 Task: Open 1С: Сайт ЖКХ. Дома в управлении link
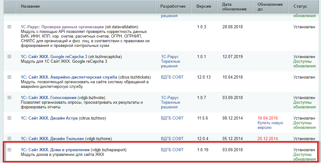tap(55, 150)
